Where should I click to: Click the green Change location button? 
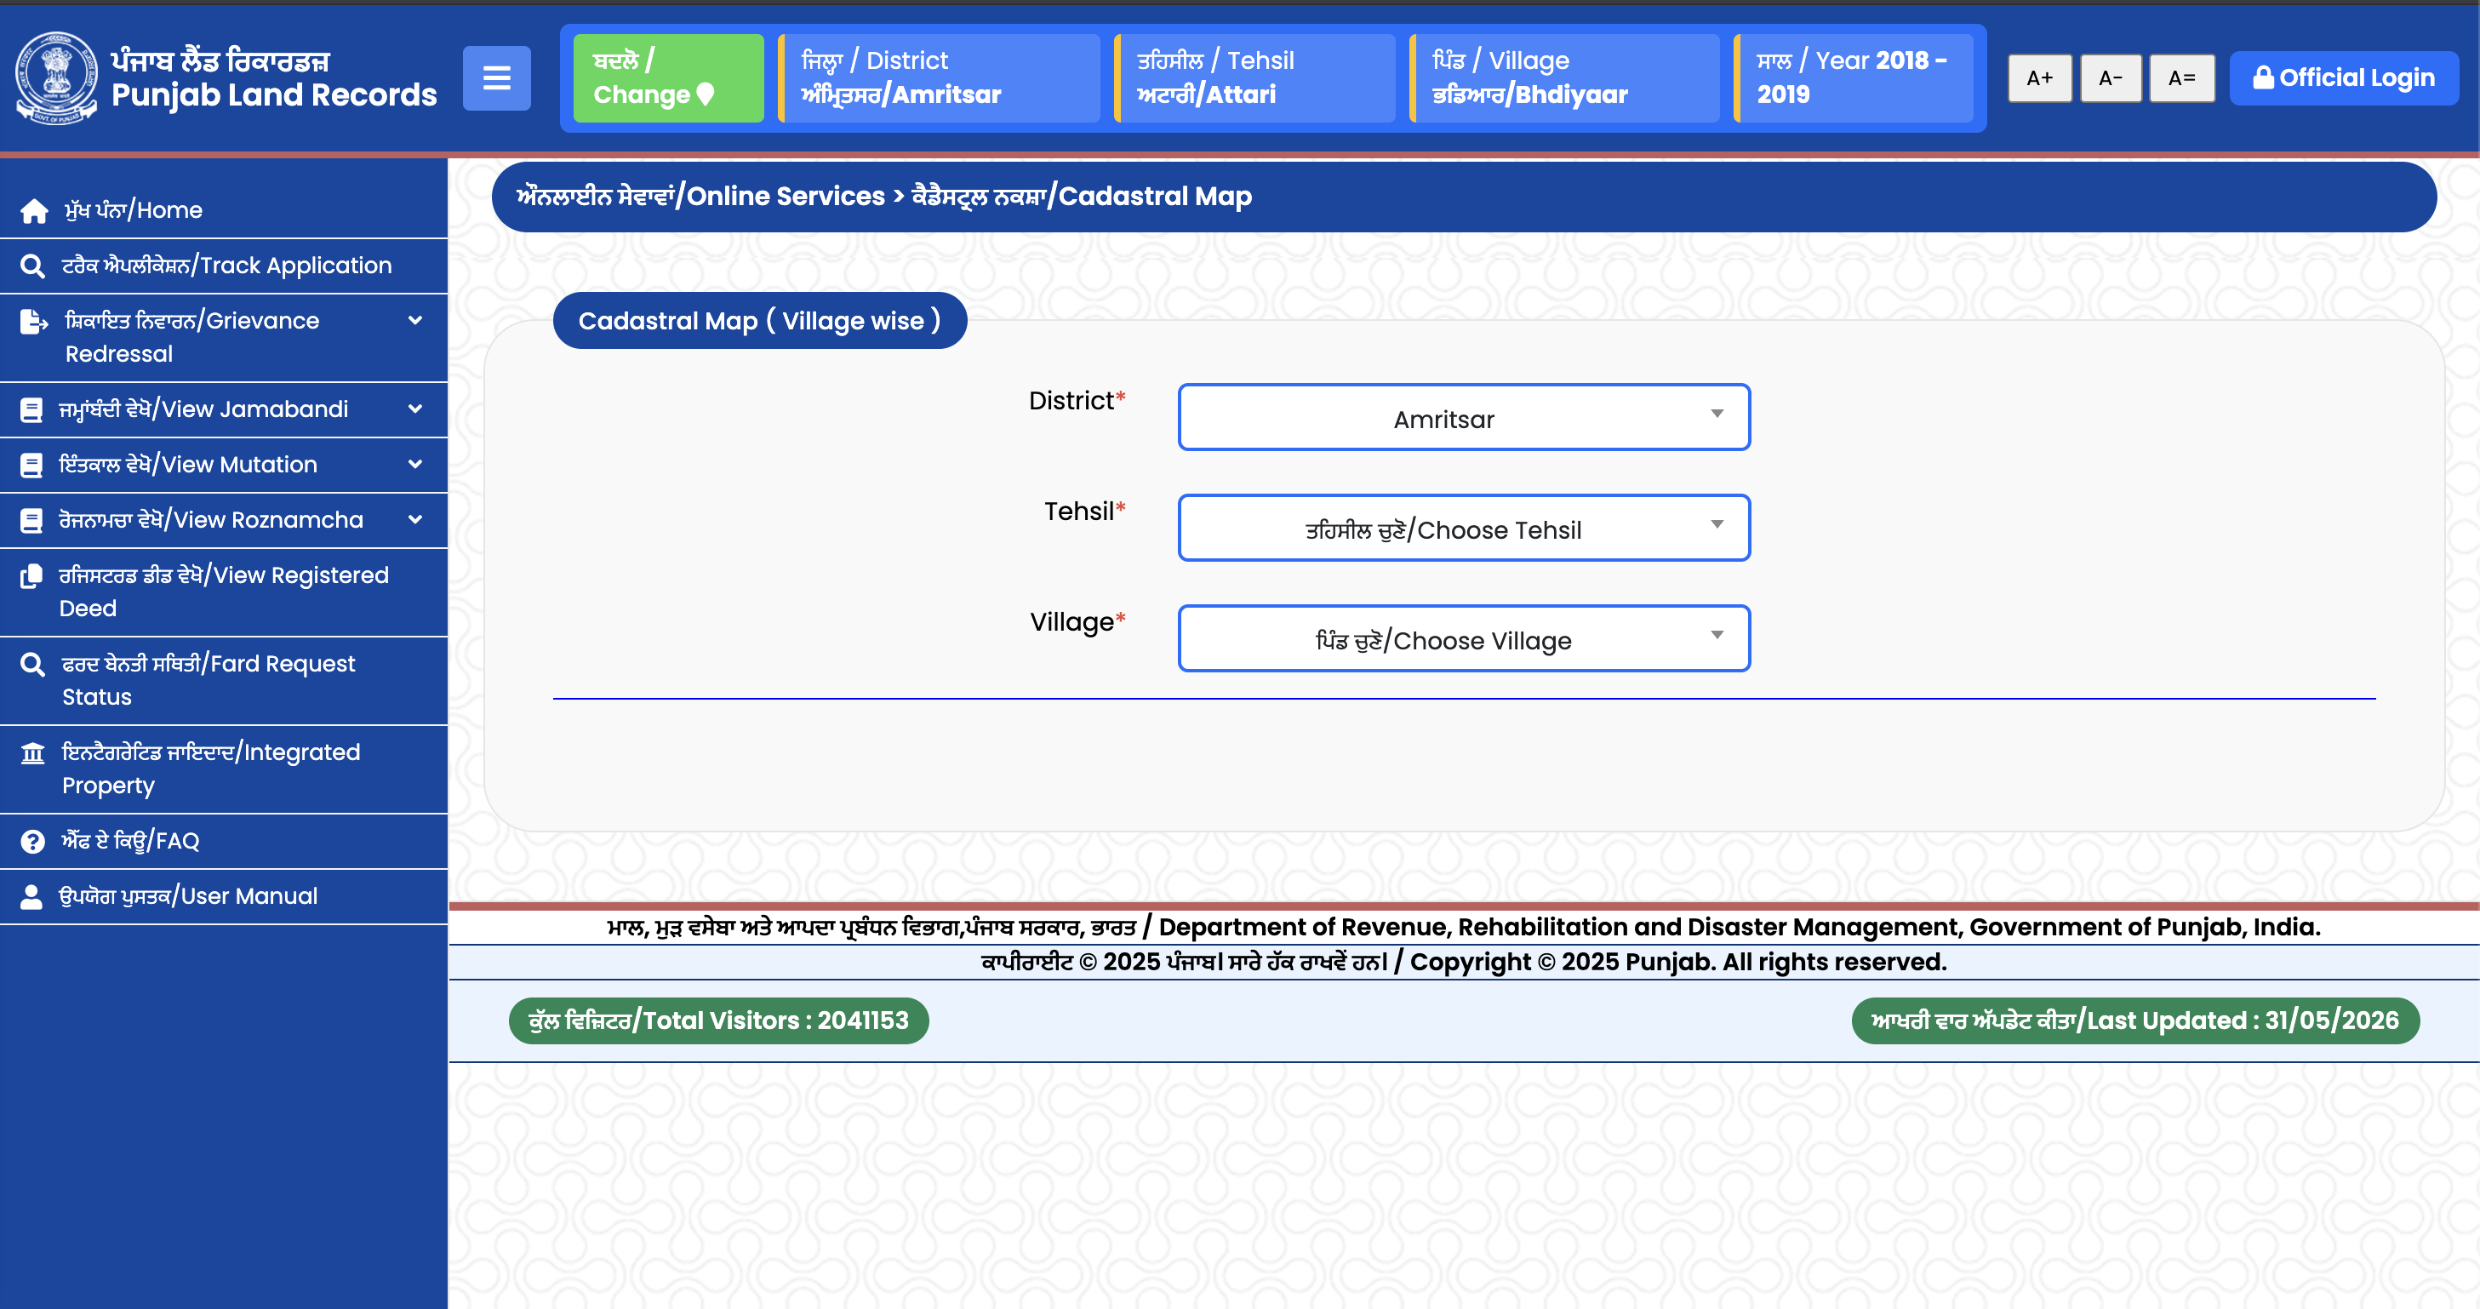668,78
